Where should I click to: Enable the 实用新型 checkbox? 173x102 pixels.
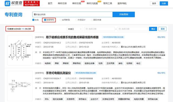coord(61,20)
